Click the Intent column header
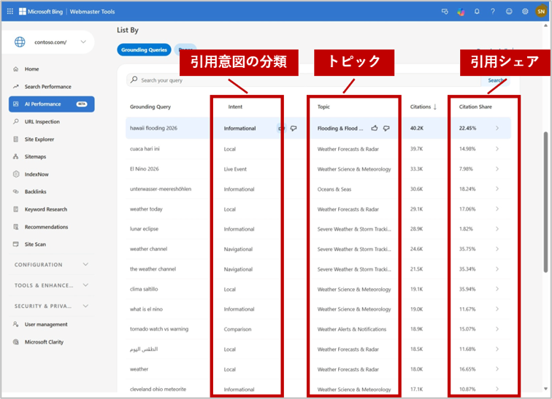Image resolution: width=552 pixels, height=399 pixels. click(235, 106)
